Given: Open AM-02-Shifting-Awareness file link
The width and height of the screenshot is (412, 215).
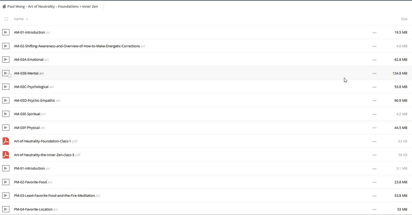Looking at the screenshot, I should (77, 46).
